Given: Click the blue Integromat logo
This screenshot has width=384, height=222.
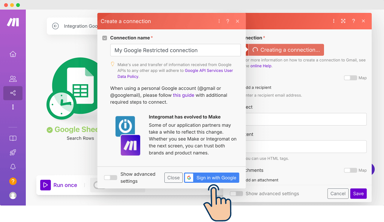Looking at the screenshot, I should pyautogui.click(x=125, y=126).
